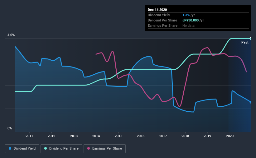Click the 2014 x-axis label
Viewport: 256px width, 158px height.
pyautogui.click(x=96, y=136)
